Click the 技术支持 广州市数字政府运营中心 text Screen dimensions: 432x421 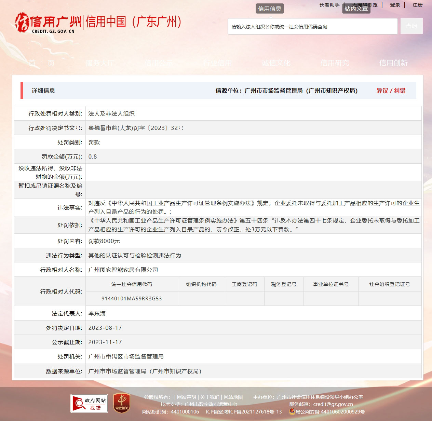pyautogui.click(x=199, y=404)
